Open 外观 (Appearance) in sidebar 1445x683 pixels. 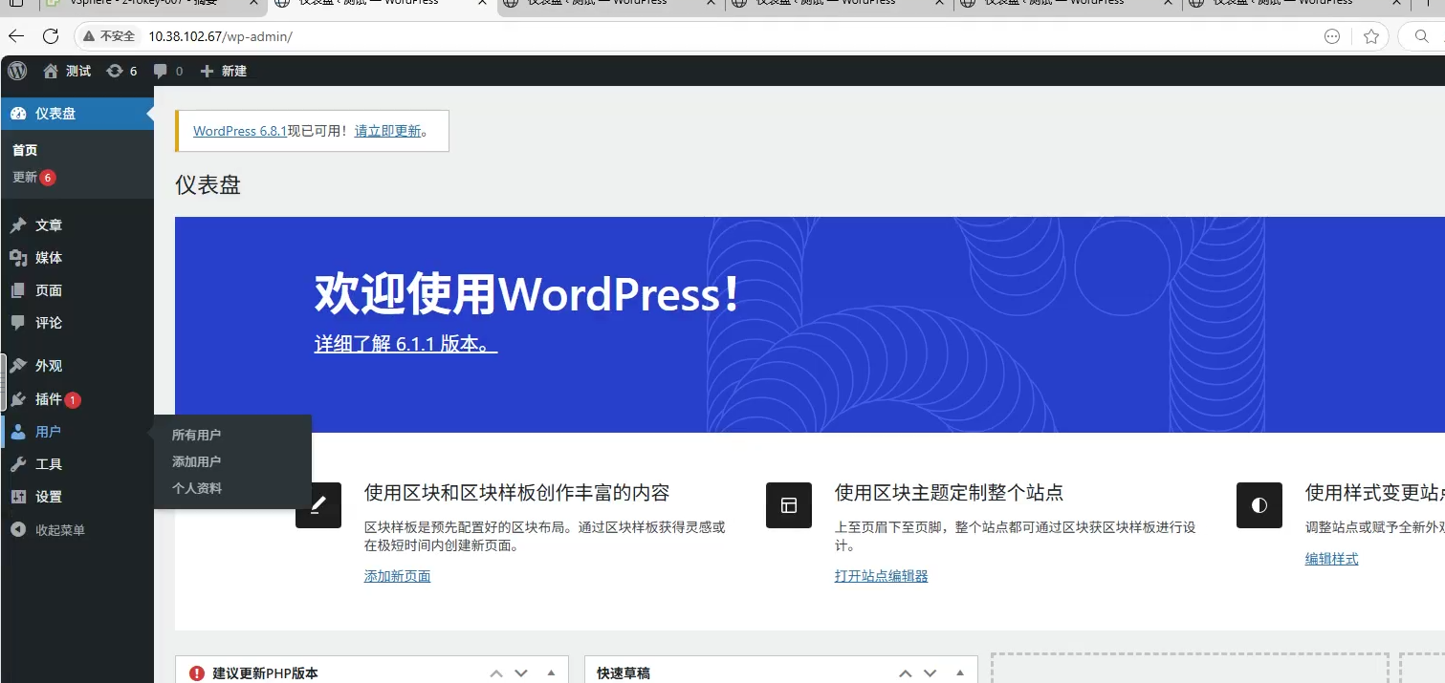click(x=77, y=366)
